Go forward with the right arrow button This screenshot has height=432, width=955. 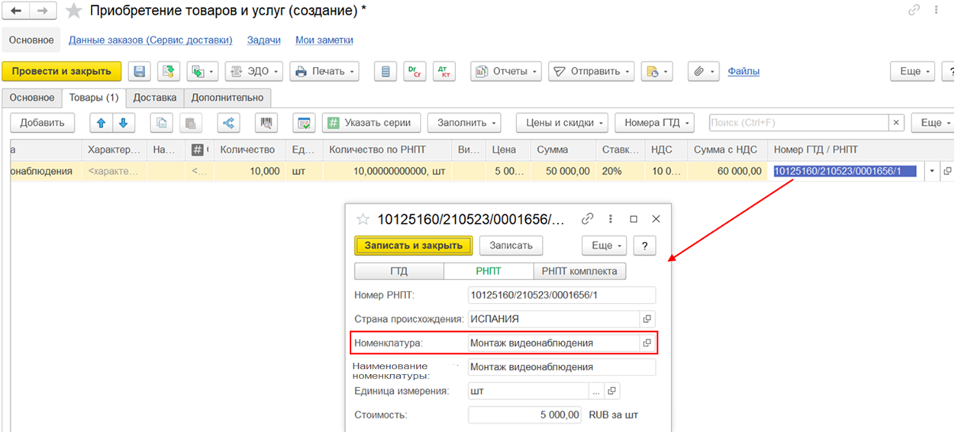click(x=43, y=11)
